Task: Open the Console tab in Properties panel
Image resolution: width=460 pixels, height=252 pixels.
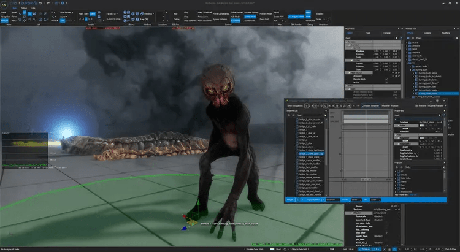Action: (387, 33)
